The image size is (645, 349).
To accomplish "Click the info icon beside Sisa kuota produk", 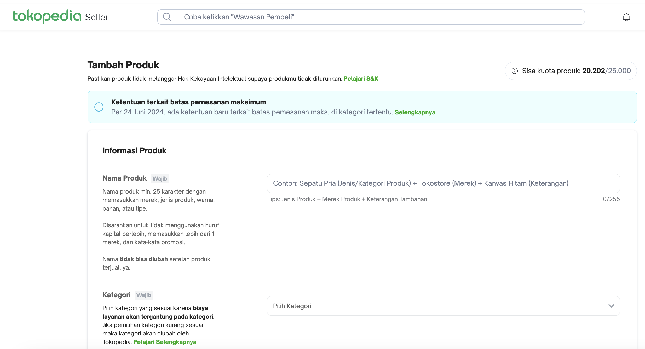I will click(x=515, y=71).
